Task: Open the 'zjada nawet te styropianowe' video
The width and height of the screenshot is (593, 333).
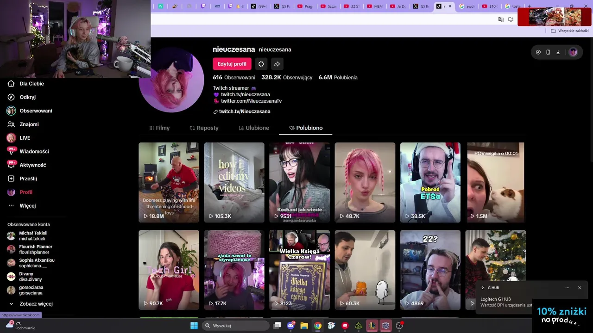Action: (234, 270)
